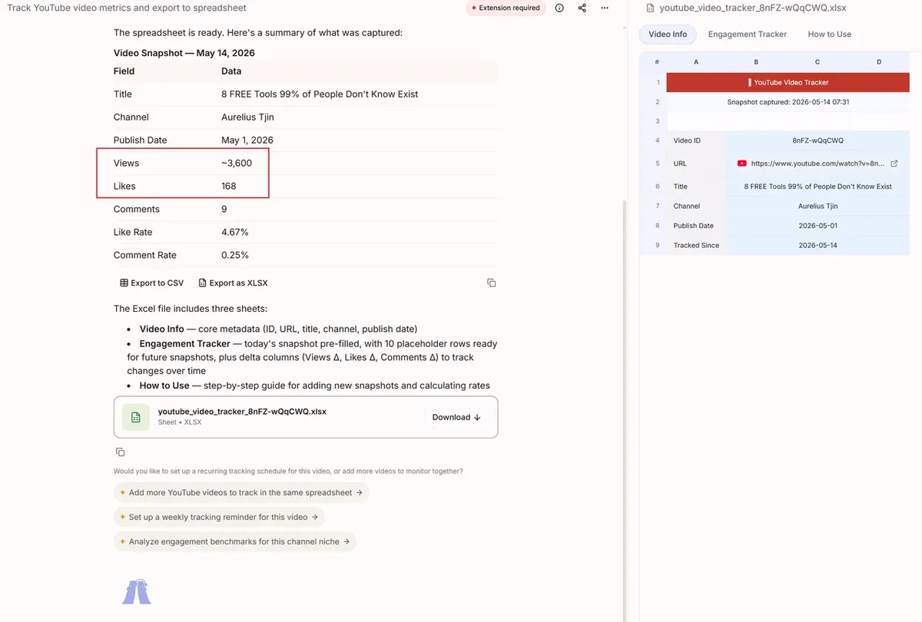Click the 8nFZ-wQqCWQ Video ID value cell
Screen dimensions: 922x622
click(x=818, y=141)
